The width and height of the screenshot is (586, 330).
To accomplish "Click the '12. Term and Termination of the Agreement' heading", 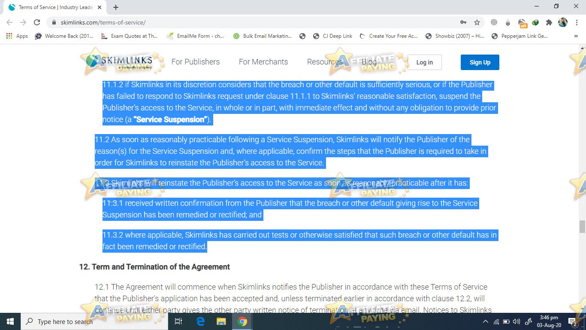I will click(x=154, y=267).
